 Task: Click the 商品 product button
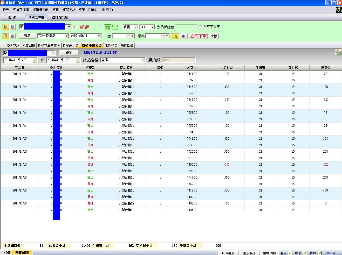point(27,36)
